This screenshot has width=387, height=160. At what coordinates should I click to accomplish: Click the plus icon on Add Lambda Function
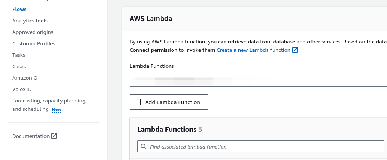point(140,102)
